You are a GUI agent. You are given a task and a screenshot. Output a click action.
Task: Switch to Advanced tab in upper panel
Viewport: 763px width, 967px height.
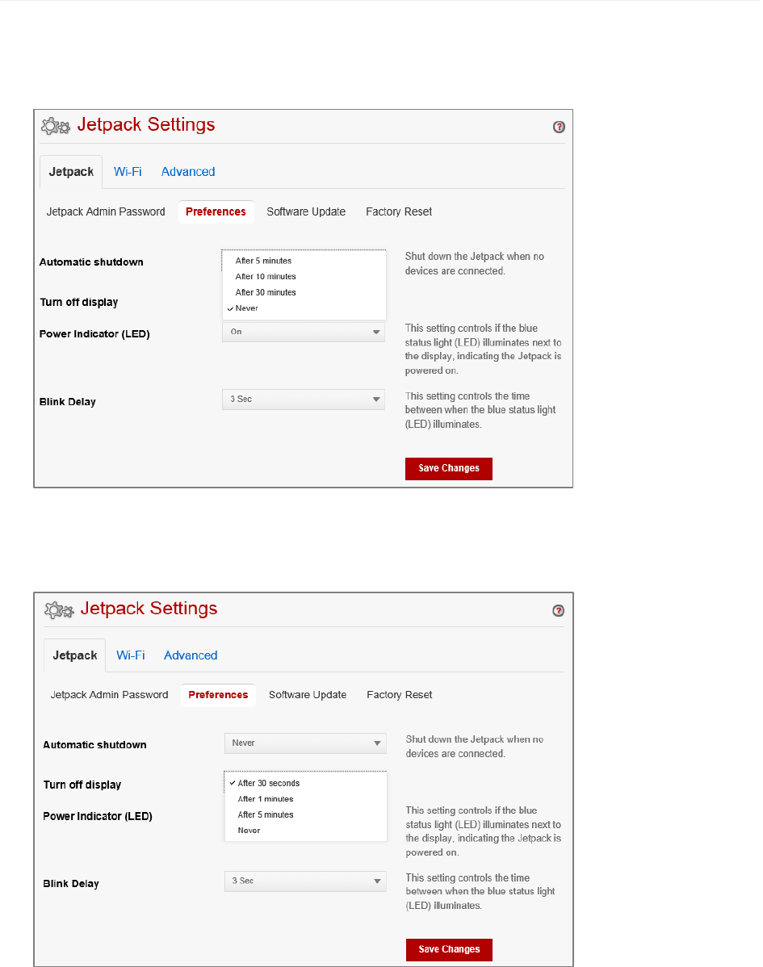(188, 172)
